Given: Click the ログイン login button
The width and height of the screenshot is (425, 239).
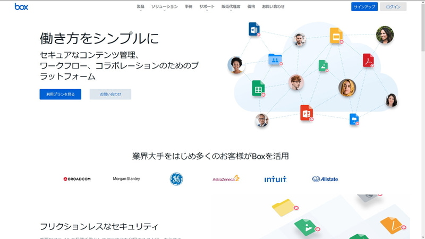Looking at the screenshot, I should pos(393,7).
